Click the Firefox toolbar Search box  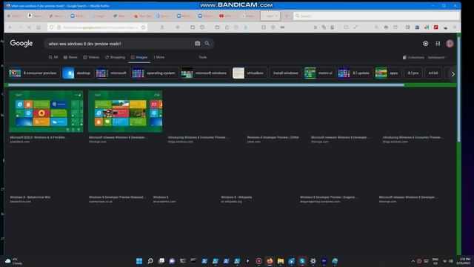(x=376, y=16)
